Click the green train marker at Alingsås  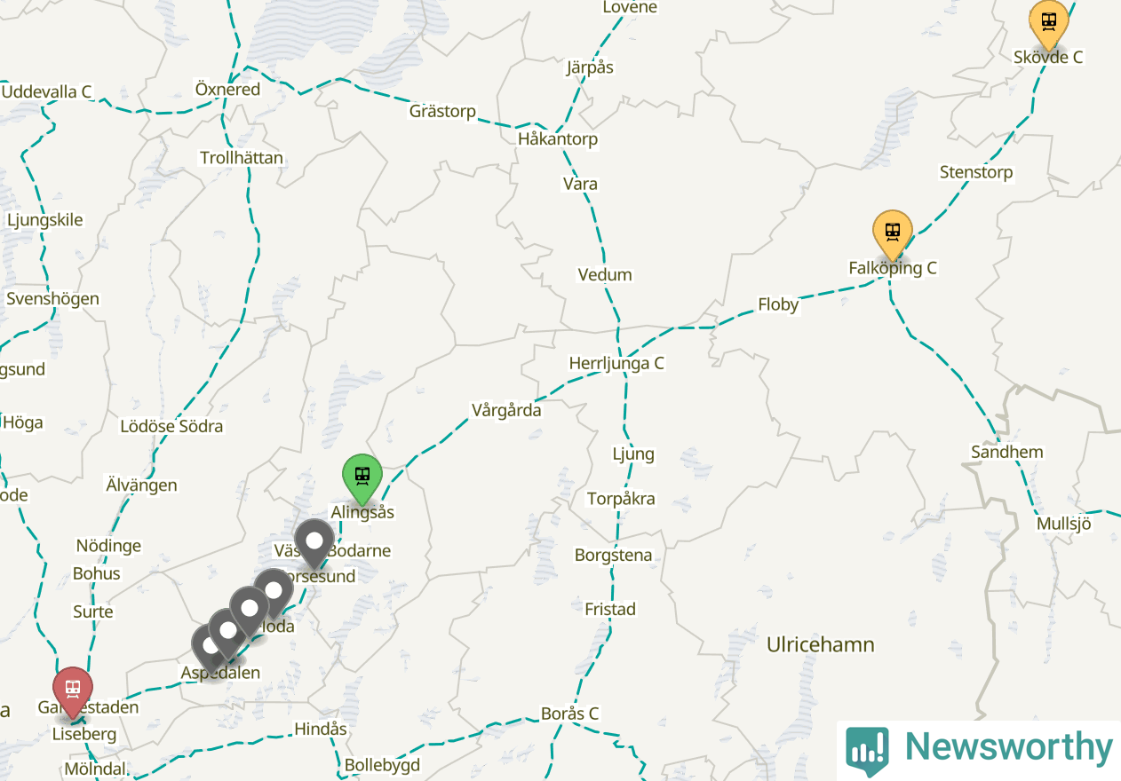[x=362, y=477]
